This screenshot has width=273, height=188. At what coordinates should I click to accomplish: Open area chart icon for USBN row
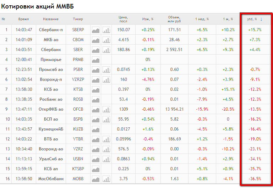tap(95, 159)
